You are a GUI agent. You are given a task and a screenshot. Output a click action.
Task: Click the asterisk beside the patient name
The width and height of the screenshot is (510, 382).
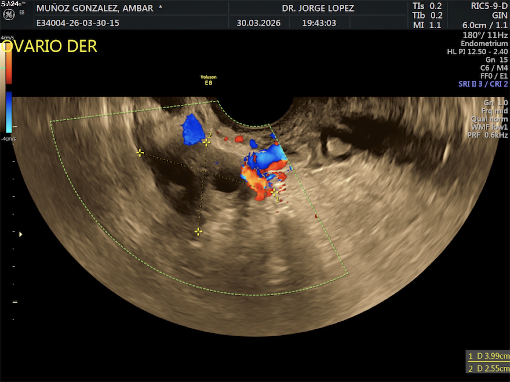[x=160, y=8]
